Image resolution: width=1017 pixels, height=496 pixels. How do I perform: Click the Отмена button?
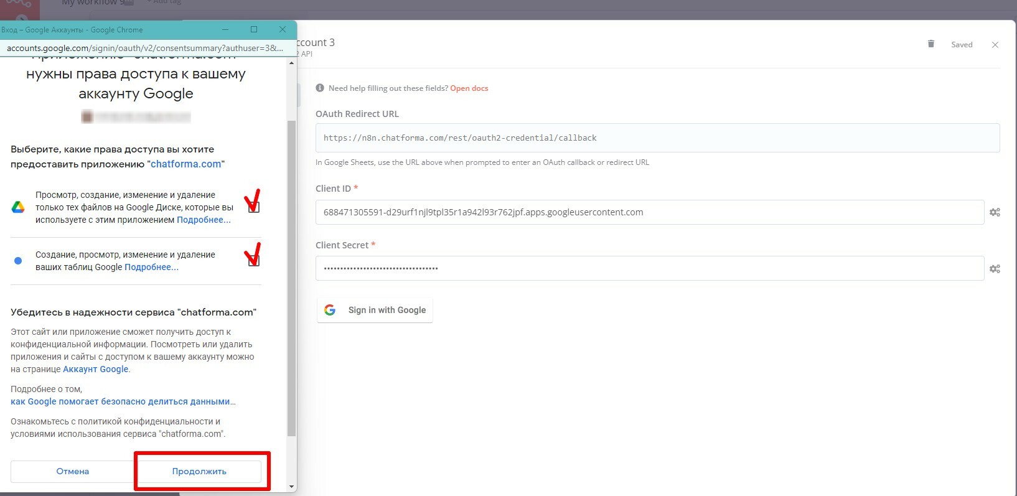[72, 471]
